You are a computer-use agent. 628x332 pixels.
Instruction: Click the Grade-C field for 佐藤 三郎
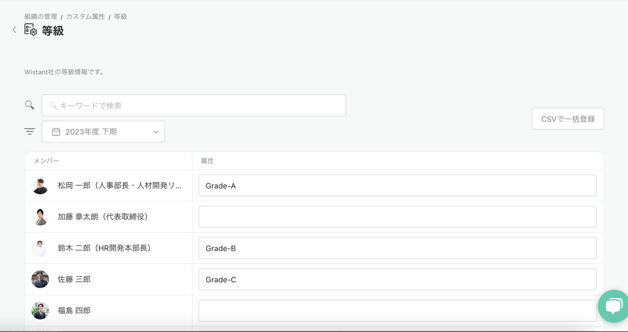click(397, 279)
